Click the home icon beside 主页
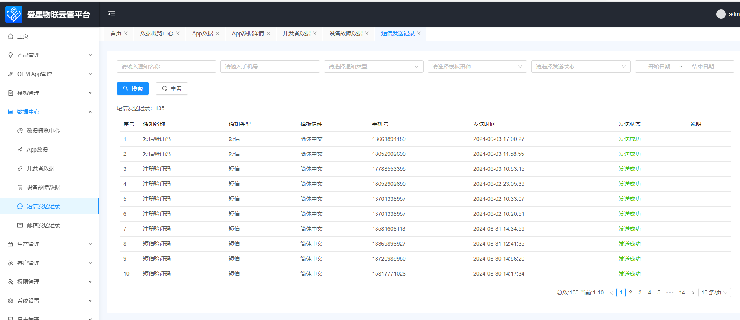Viewport: 740px width, 320px height. 11,36
